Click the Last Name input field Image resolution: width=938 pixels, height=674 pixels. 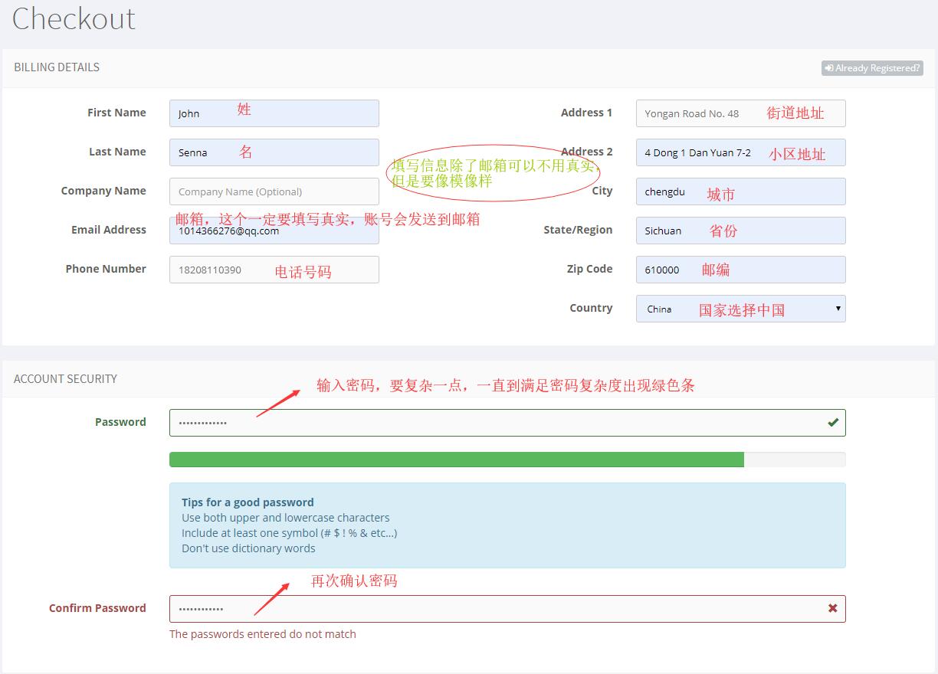(274, 152)
